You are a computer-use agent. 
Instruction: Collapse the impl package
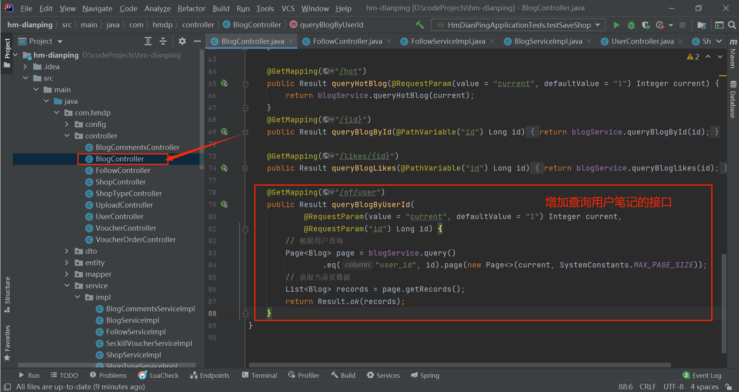pyautogui.click(x=77, y=297)
